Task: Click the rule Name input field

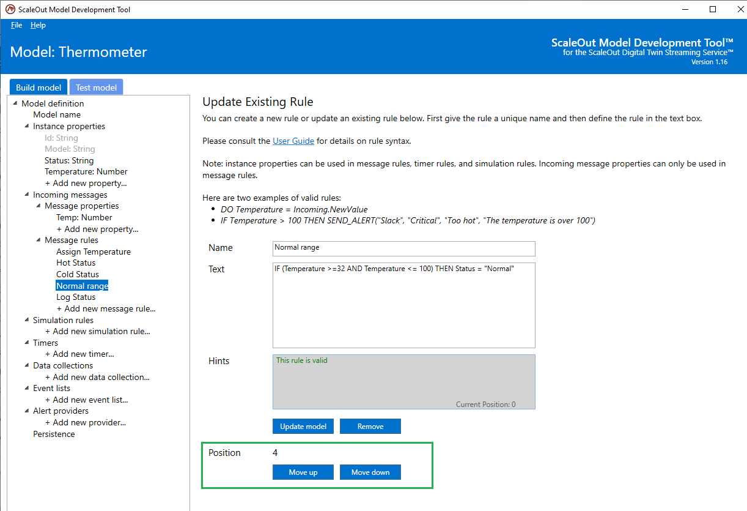Action: click(403, 248)
